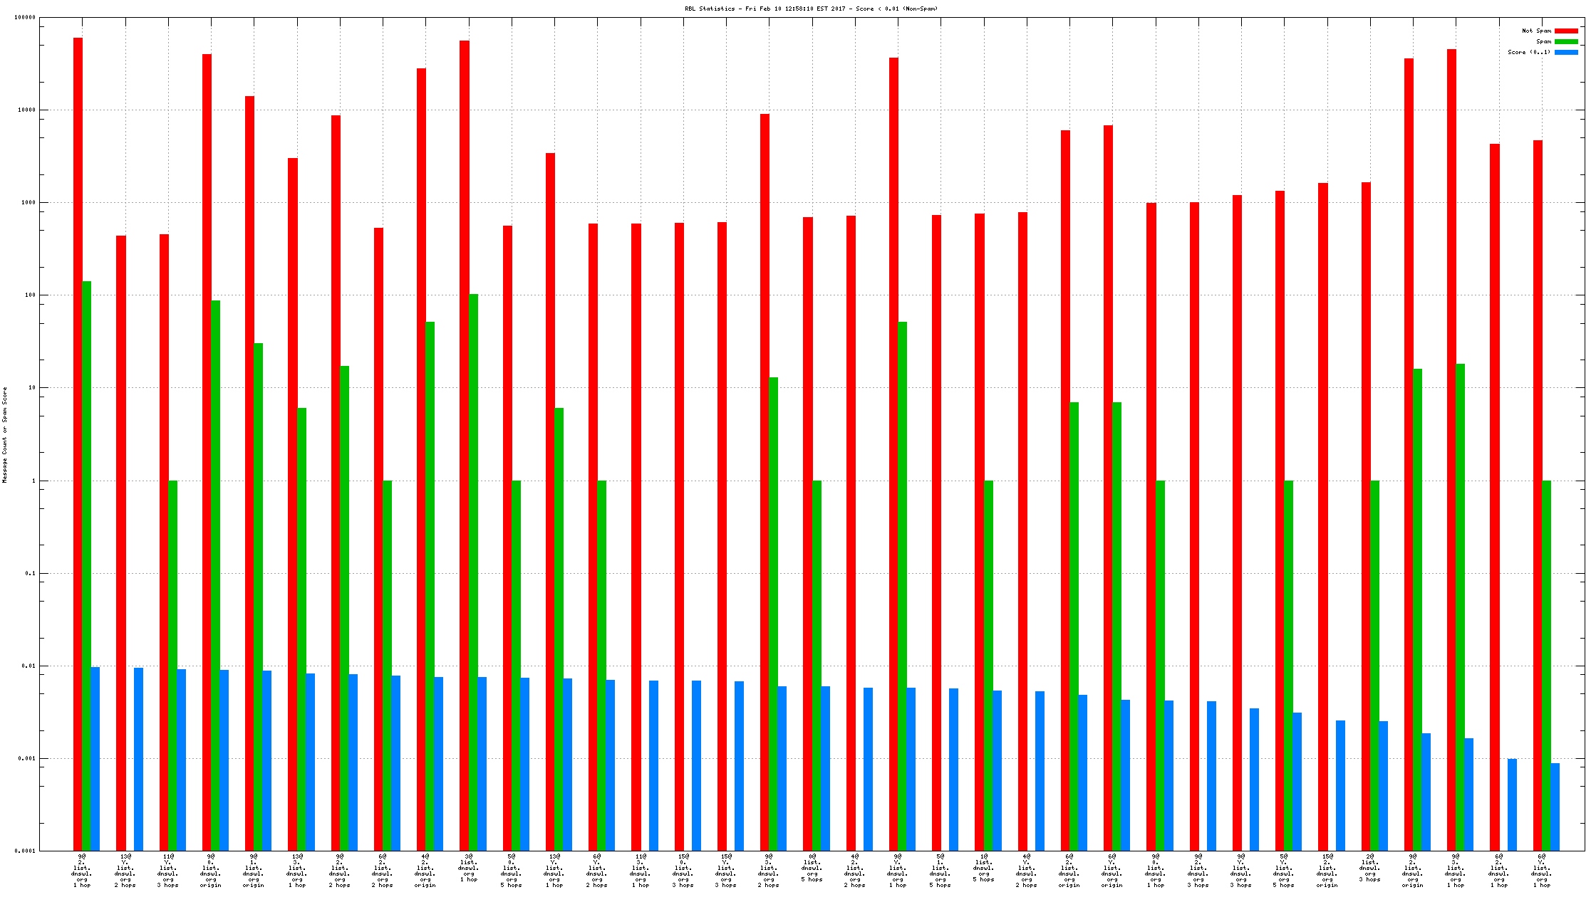The image size is (1596, 897).
Task: Click the 'Not Spam' legend text
Action: (1536, 31)
